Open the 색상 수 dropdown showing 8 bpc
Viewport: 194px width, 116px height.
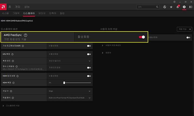click(70, 91)
